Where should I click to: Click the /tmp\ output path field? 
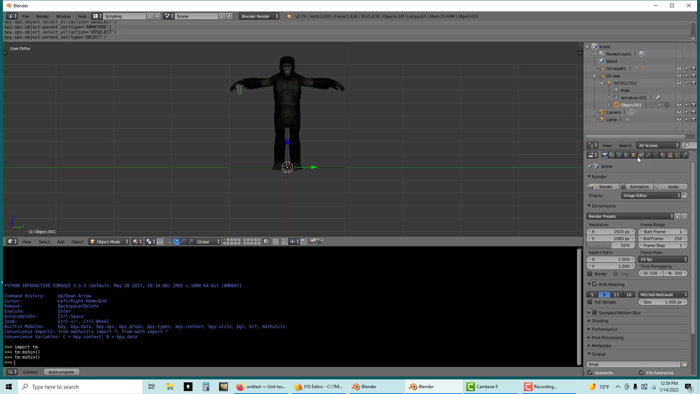pyautogui.click(x=633, y=364)
